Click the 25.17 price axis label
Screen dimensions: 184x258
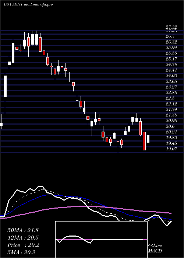(x=171, y=59)
